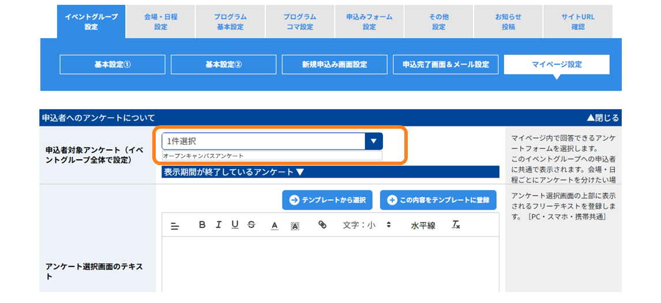Viewport: 661px width, 303px height.
Task: Toggle bold formatting in editor
Action: pos(202,225)
